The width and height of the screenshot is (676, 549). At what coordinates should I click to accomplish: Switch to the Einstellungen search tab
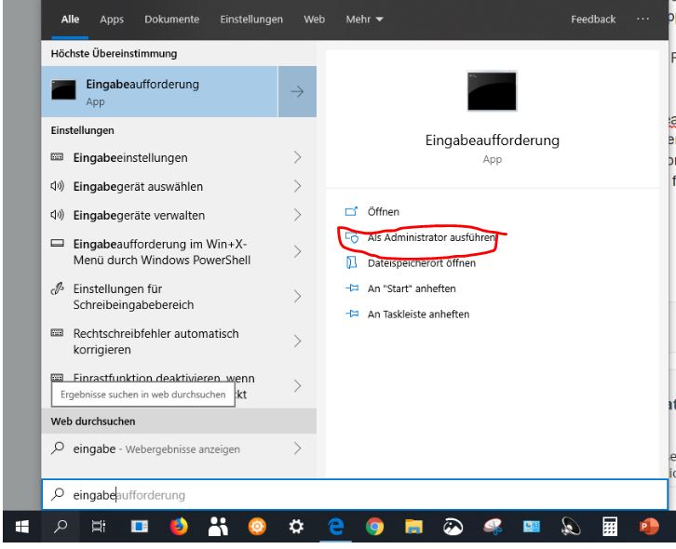[x=251, y=20]
